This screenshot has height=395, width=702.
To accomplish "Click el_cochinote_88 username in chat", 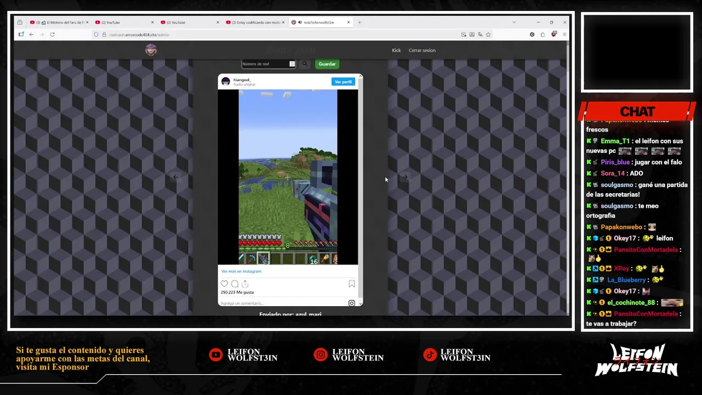I will [631, 303].
